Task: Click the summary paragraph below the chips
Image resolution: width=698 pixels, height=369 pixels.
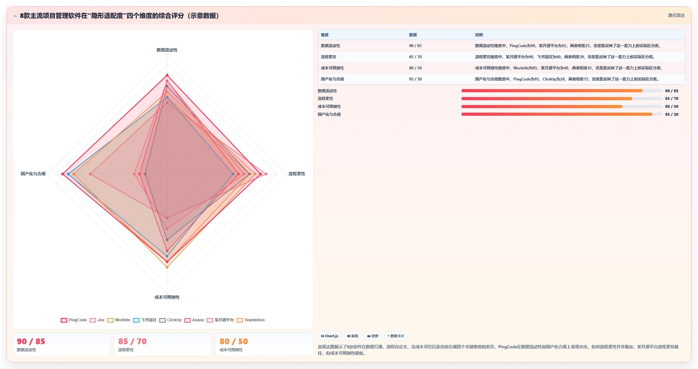Action: pos(498,350)
